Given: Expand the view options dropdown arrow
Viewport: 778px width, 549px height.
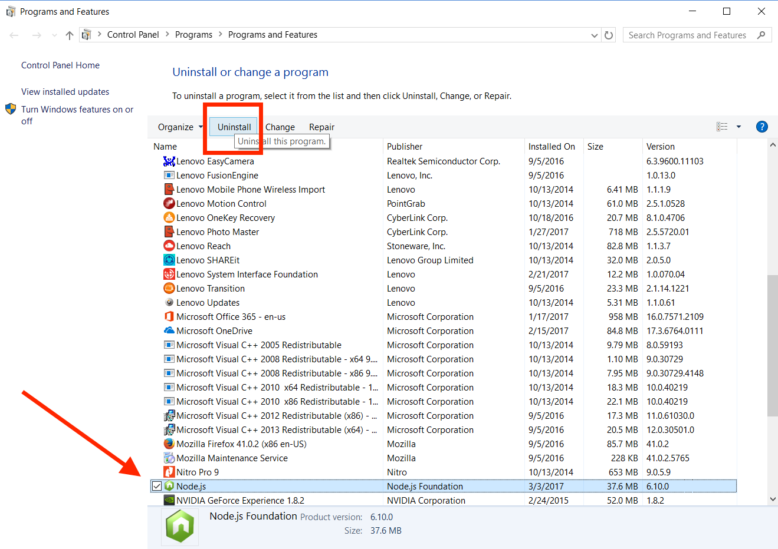Looking at the screenshot, I should click(x=738, y=127).
